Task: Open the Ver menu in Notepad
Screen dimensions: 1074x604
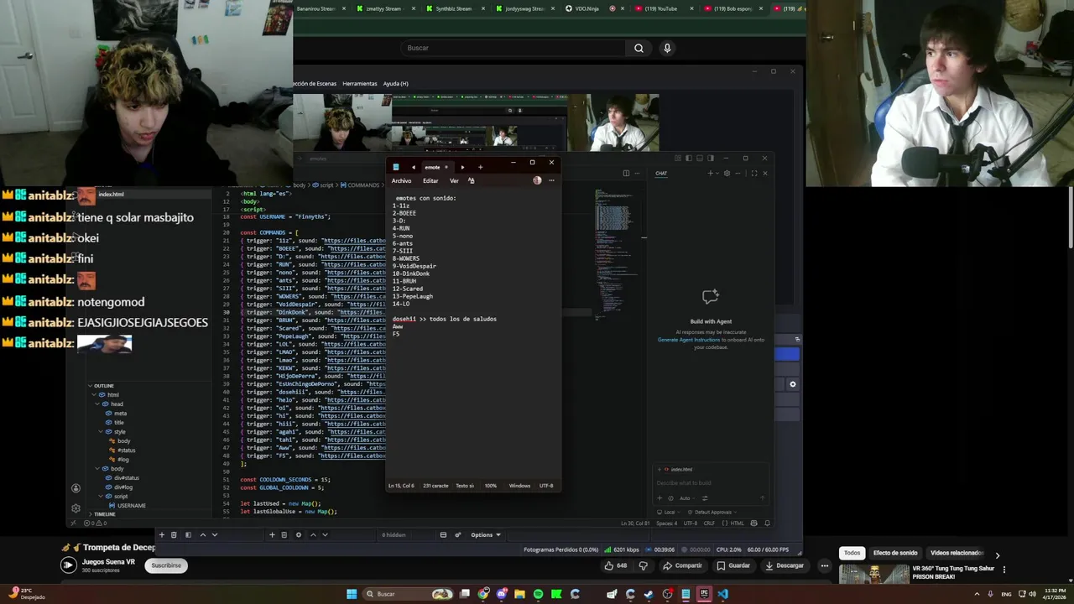Action: point(454,180)
